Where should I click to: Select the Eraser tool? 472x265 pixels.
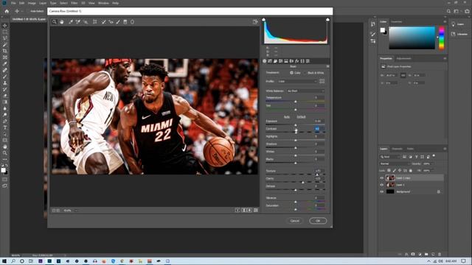click(5, 96)
